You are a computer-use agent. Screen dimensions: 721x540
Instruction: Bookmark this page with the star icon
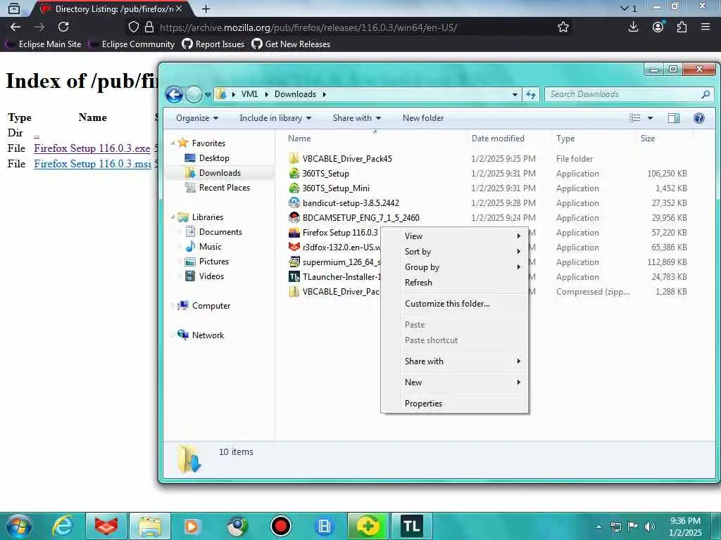tap(563, 27)
